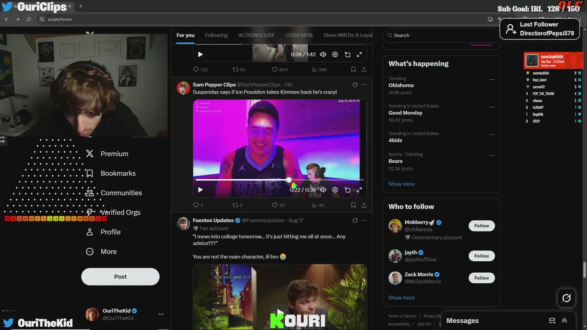Click the page vertical scrollbar thumb
The width and height of the screenshot is (587, 330).
coord(584,269)
